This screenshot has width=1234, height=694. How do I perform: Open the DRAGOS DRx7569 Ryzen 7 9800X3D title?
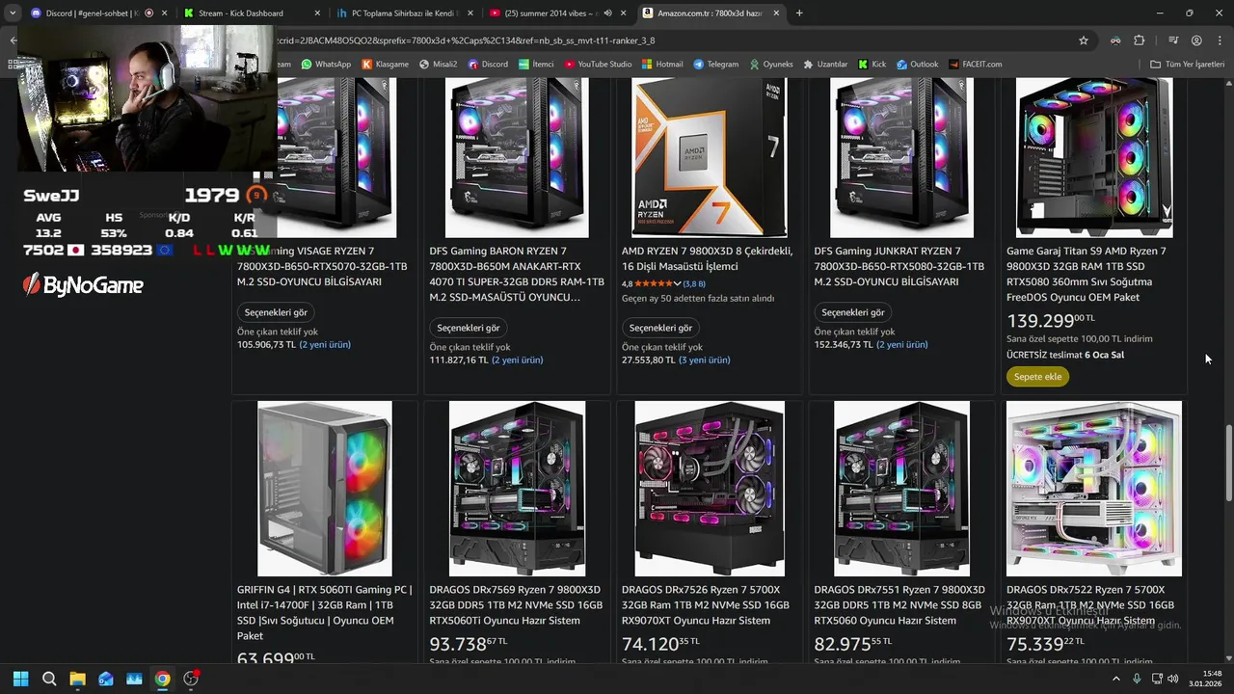[x=516, y=605]
